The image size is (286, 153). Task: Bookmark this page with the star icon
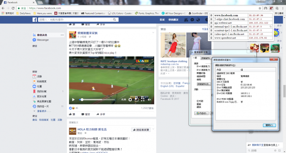[260, 8]
